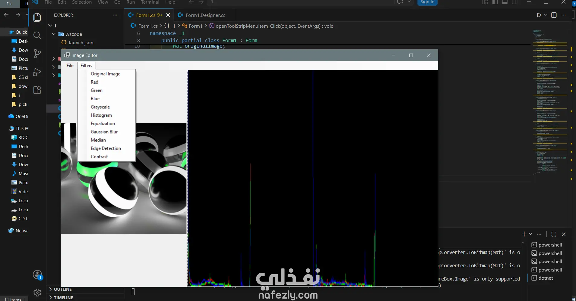Open the new terminal launch profile dropdown

pos(530,234)
